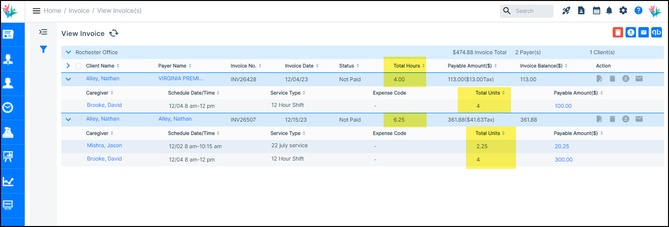The image size is (669, 227).
Task: Open the line chart reports sidebar icon
Action: coord(8,181)
